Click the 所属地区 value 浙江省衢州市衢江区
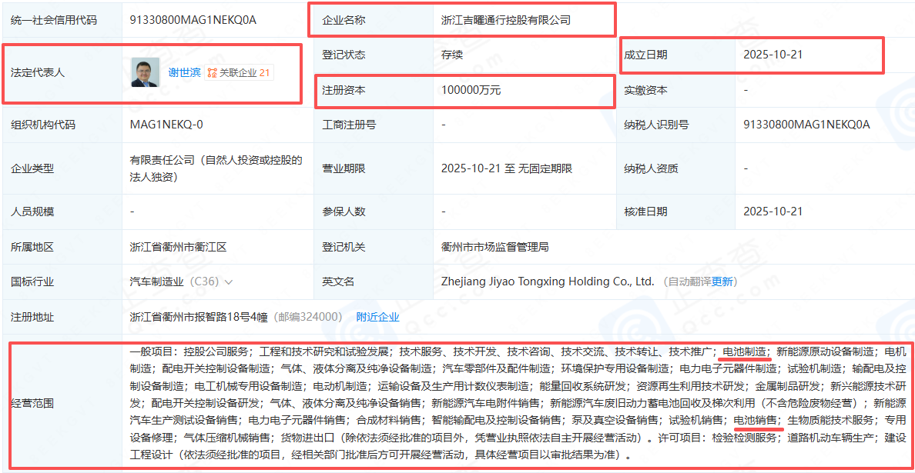Image resolution: width=915 pixels, height=473 pixels. pos(178,248)
